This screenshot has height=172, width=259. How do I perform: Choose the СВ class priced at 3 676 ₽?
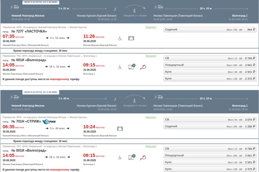point(210,120)
